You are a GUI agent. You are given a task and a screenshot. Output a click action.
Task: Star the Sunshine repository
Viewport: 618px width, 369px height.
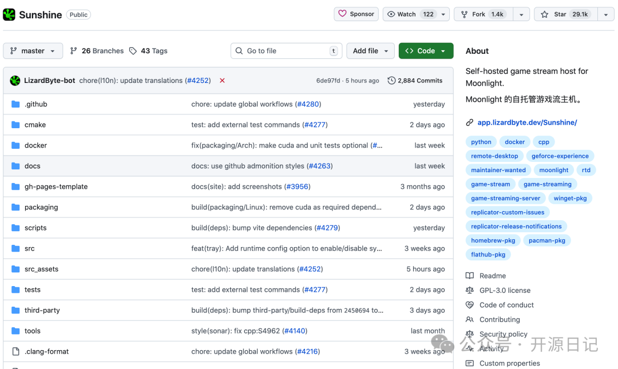[565, 14]
